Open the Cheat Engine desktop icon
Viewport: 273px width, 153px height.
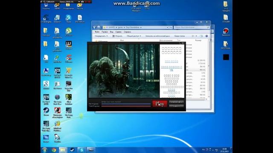(x=46, y=19)
